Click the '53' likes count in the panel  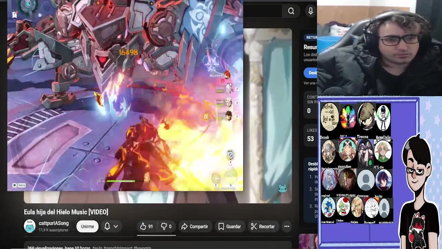[310, 139]
